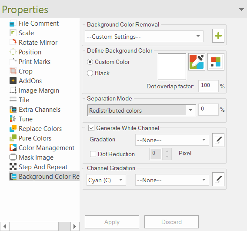
Task: Open the Crop property icon
Action: 13,71
